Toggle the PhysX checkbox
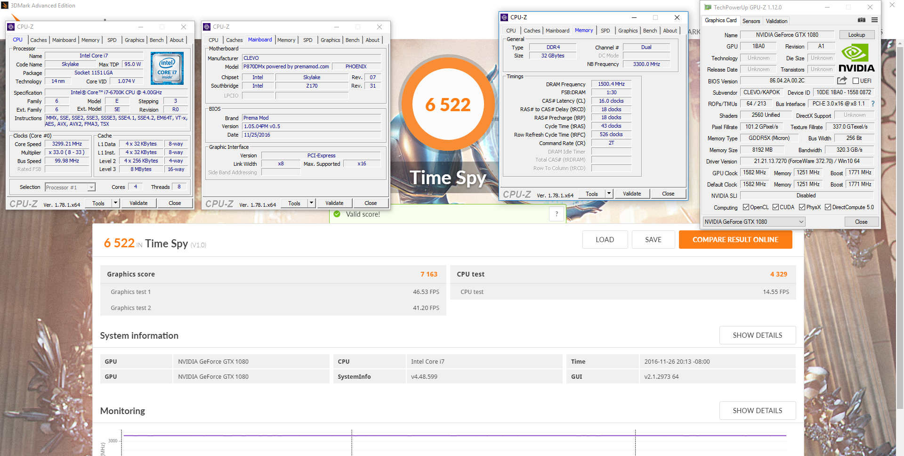 pyautogui.click(x=802, y=207)
